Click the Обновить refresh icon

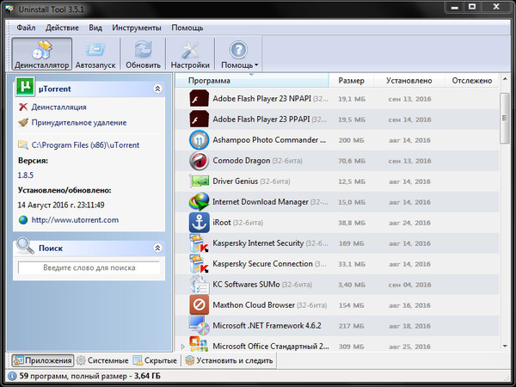pos(143,50)
